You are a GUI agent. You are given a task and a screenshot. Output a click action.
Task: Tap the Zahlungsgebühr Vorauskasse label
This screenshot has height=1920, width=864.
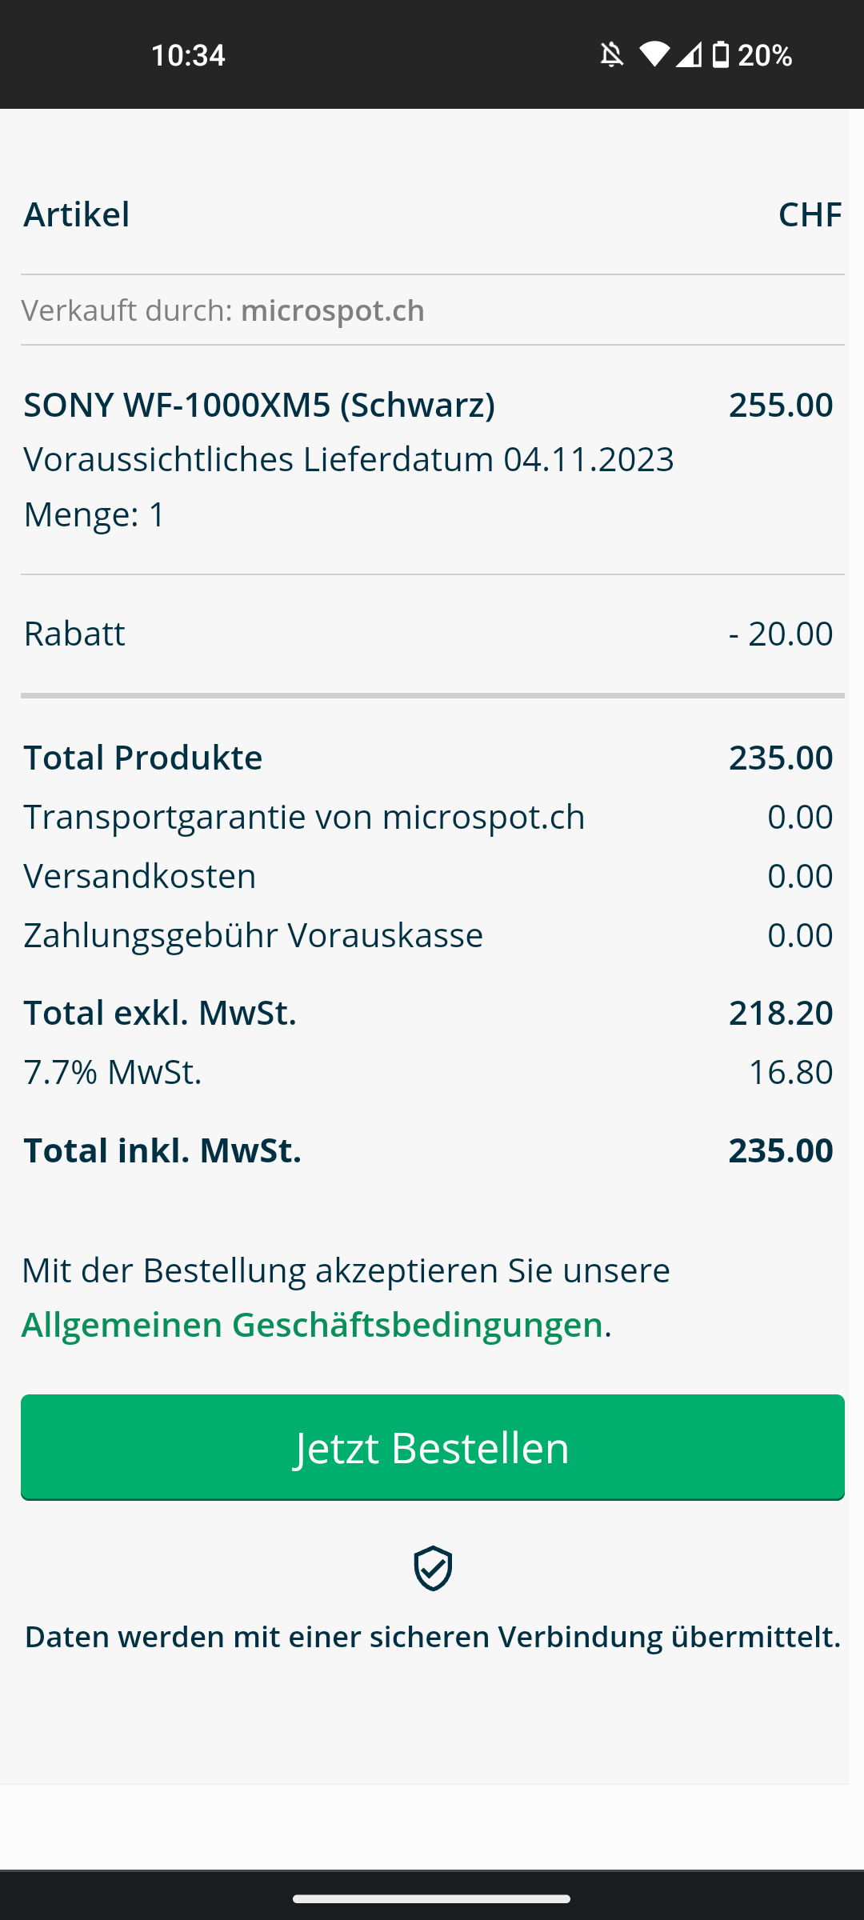click(x=253, y=935)
